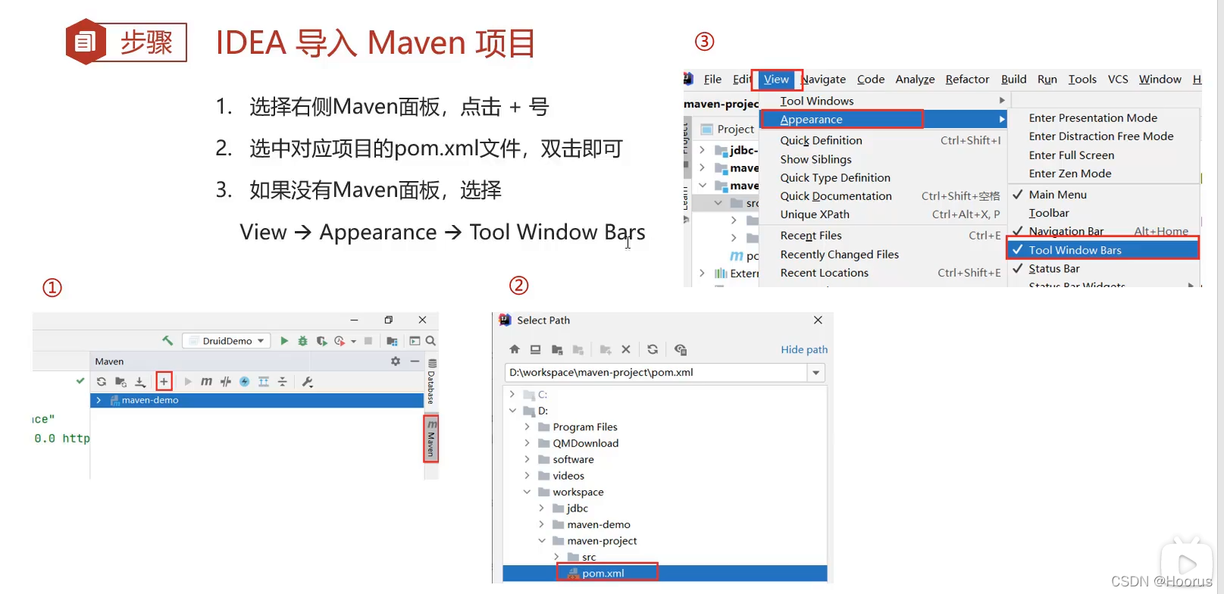Hide the Maven panel with minus icon
Image resolution: width=1224 pixels, height=594 pixels.
(415, 361)
